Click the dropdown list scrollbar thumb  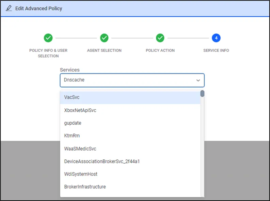(202, 94)
